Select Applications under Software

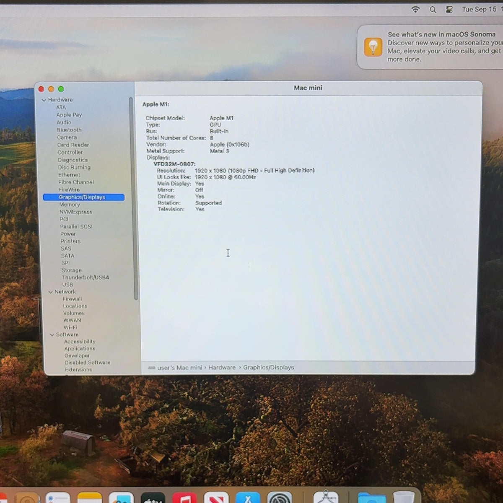(80, 349)
